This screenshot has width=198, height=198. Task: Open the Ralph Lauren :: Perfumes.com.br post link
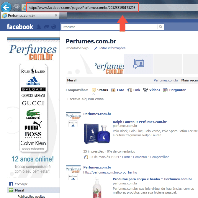tap(140, 122)
